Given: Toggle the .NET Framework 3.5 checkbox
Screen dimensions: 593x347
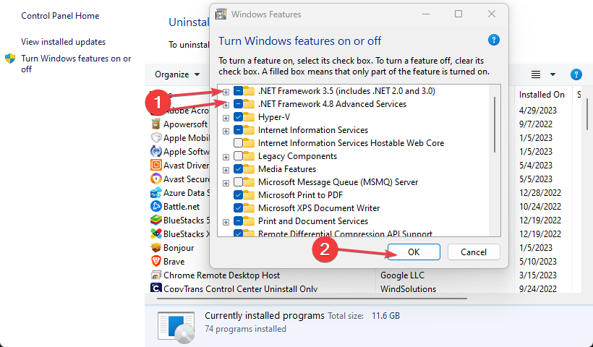Looking at the screenshot, I should [x=238, y=91].
